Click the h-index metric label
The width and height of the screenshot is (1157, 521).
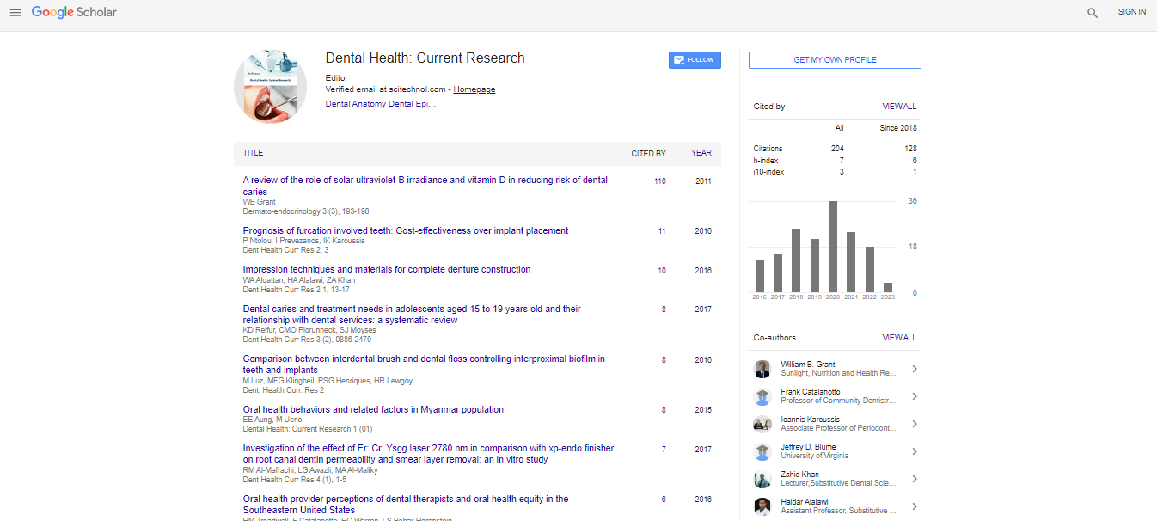[765, 161]
